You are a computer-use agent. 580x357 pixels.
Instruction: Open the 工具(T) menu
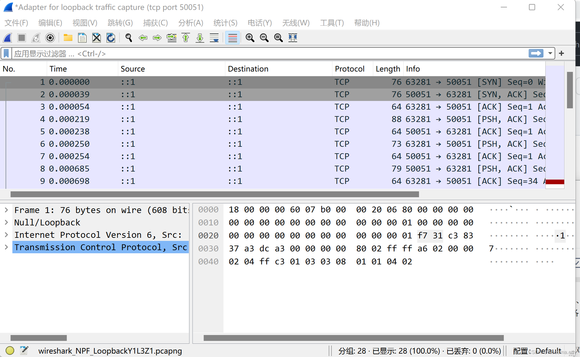(332, 23)
